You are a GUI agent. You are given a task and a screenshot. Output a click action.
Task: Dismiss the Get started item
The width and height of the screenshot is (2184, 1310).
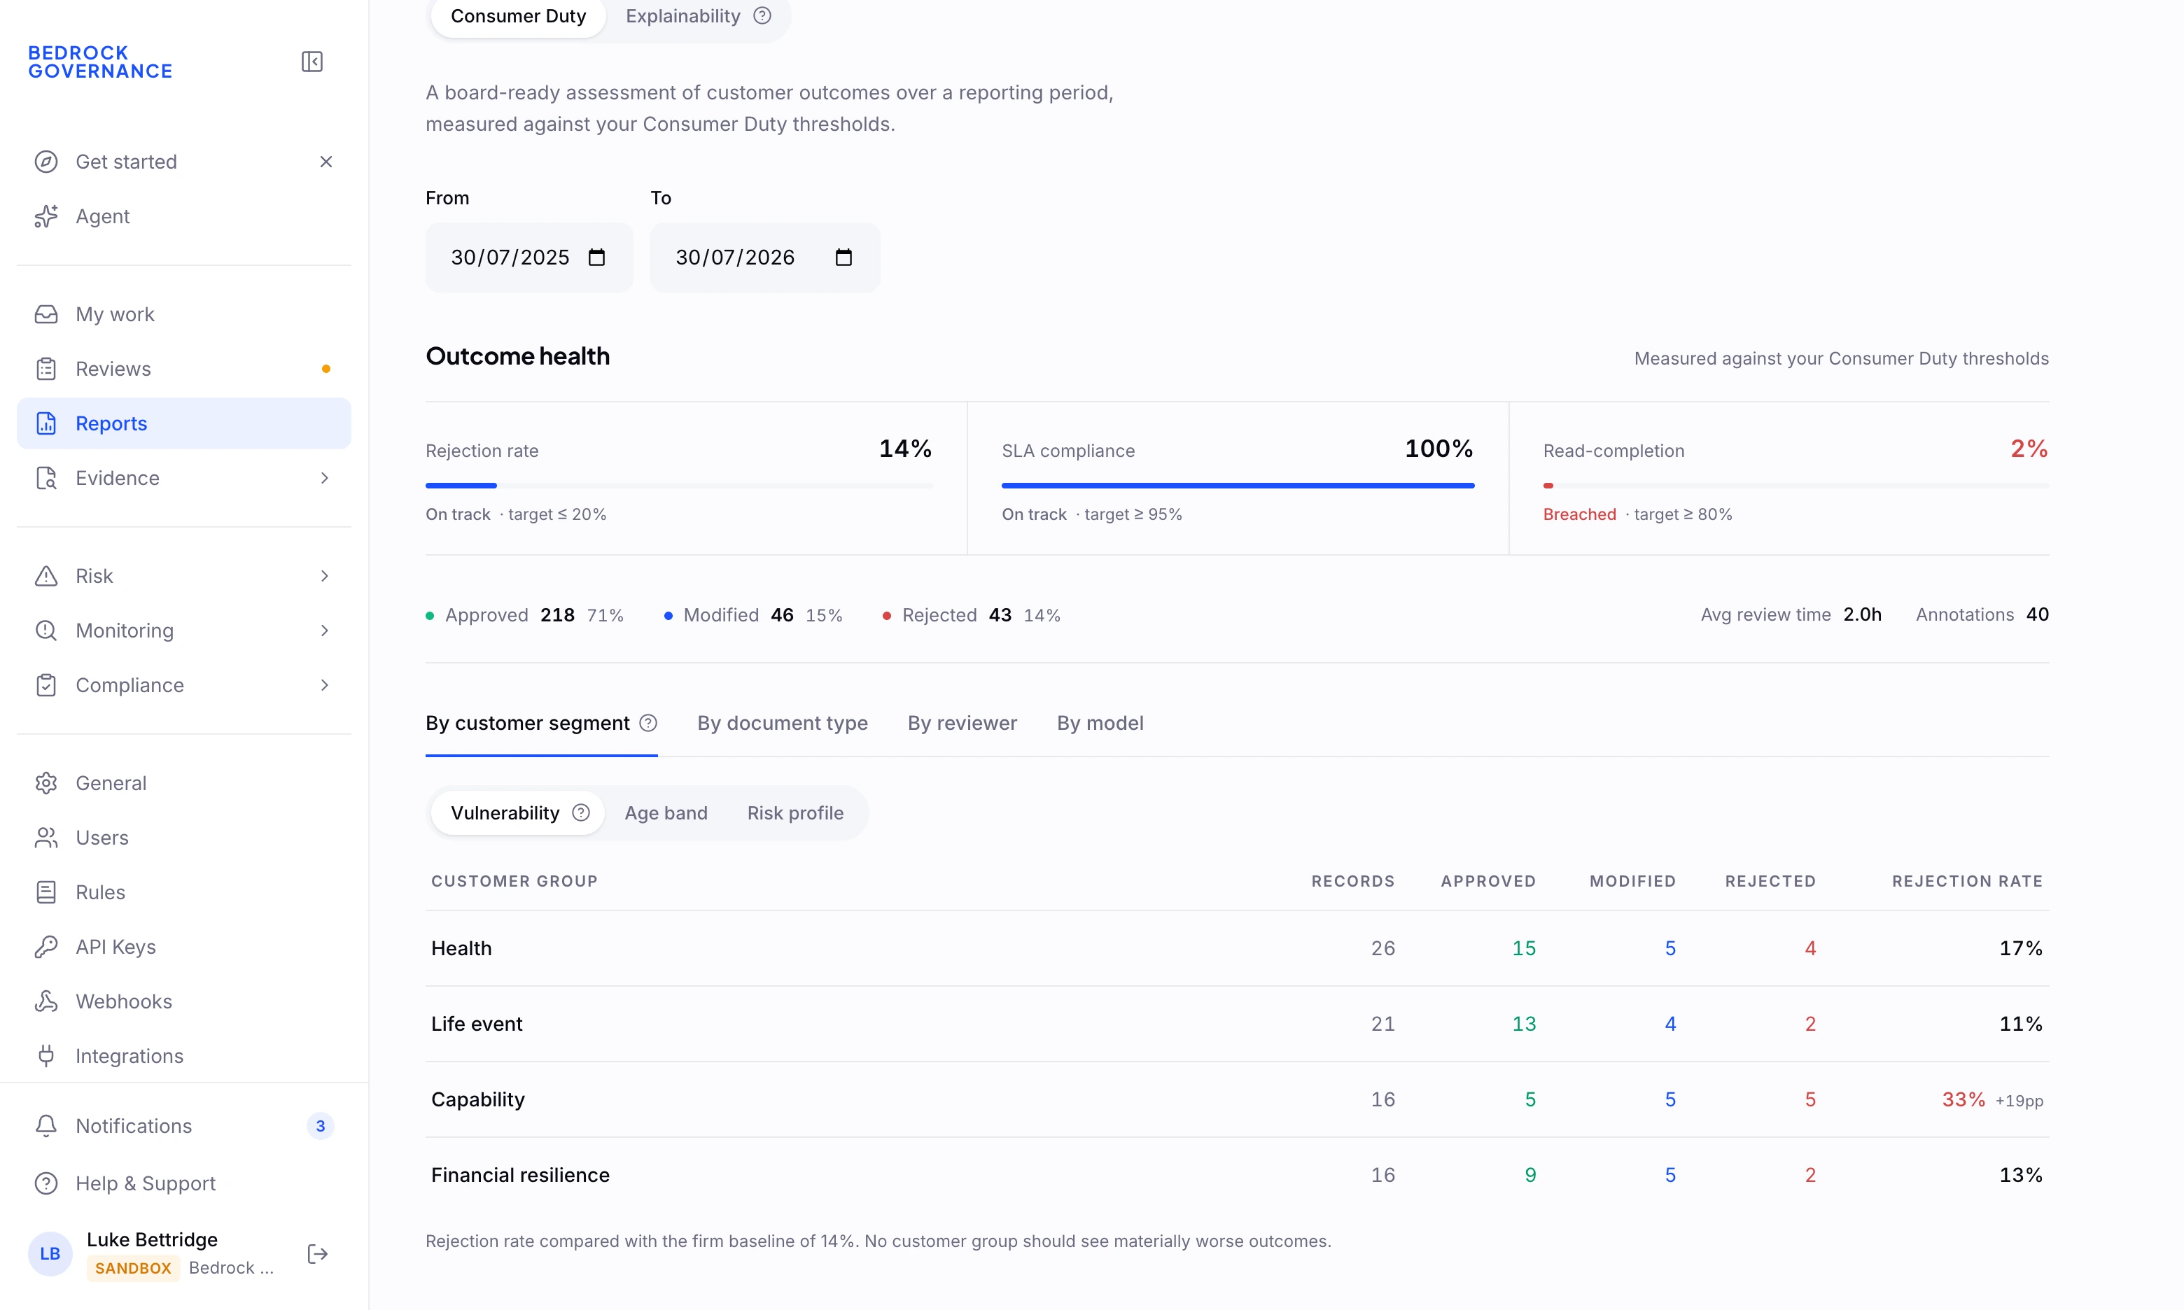tap(325, 162)
